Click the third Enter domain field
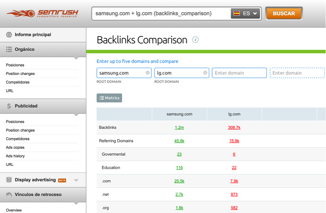Image resolution: width=326 pixels, height=213 pixels. [239, 73]
